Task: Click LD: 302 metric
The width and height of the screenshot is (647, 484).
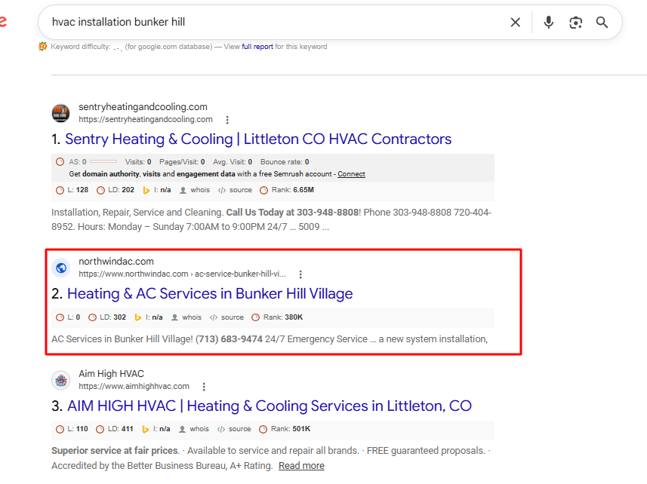Action: point(107,317)
